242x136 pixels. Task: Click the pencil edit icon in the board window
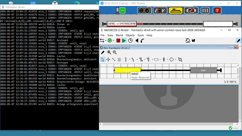pos(103,52)
